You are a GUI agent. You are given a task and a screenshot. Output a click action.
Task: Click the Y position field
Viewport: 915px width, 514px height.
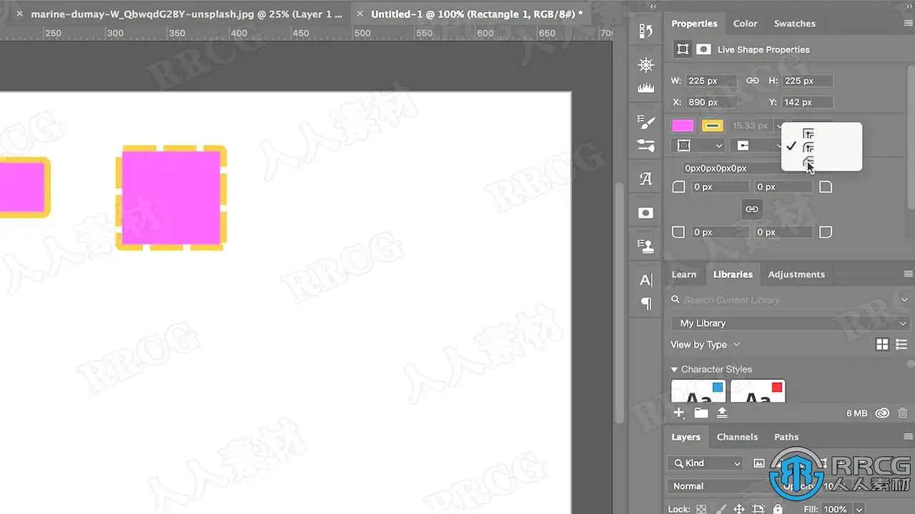(808, 102)
